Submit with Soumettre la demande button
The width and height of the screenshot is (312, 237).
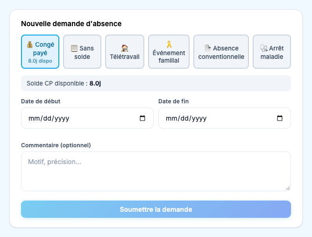point(156,209)
